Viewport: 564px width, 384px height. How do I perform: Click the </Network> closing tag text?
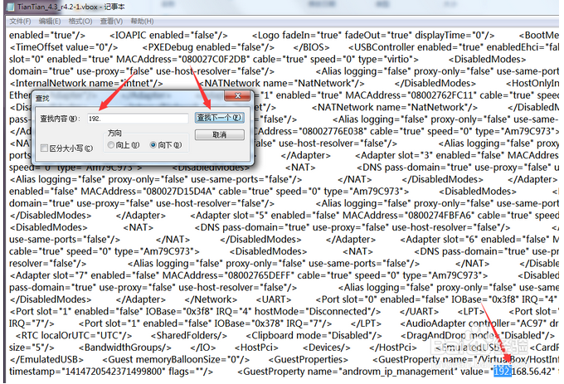[211, 299]
